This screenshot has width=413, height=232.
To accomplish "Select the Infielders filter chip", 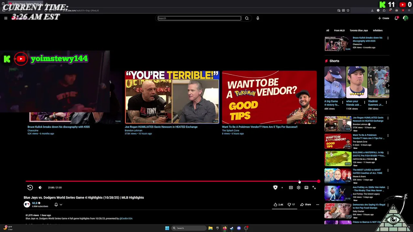I will pyautogui.click(x=378, y=31).
